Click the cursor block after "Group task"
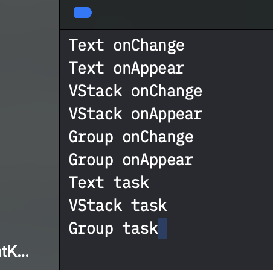Viewport: 273px width, 270px height. click(162, 228)
